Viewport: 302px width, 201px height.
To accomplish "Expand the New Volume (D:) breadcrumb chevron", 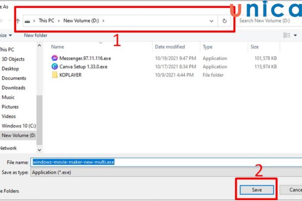I will [x=103, y=21].
